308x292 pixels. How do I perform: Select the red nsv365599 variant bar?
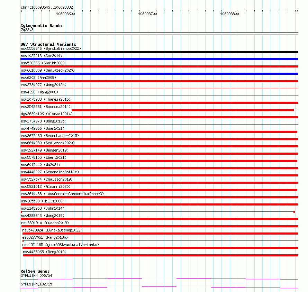159,204
